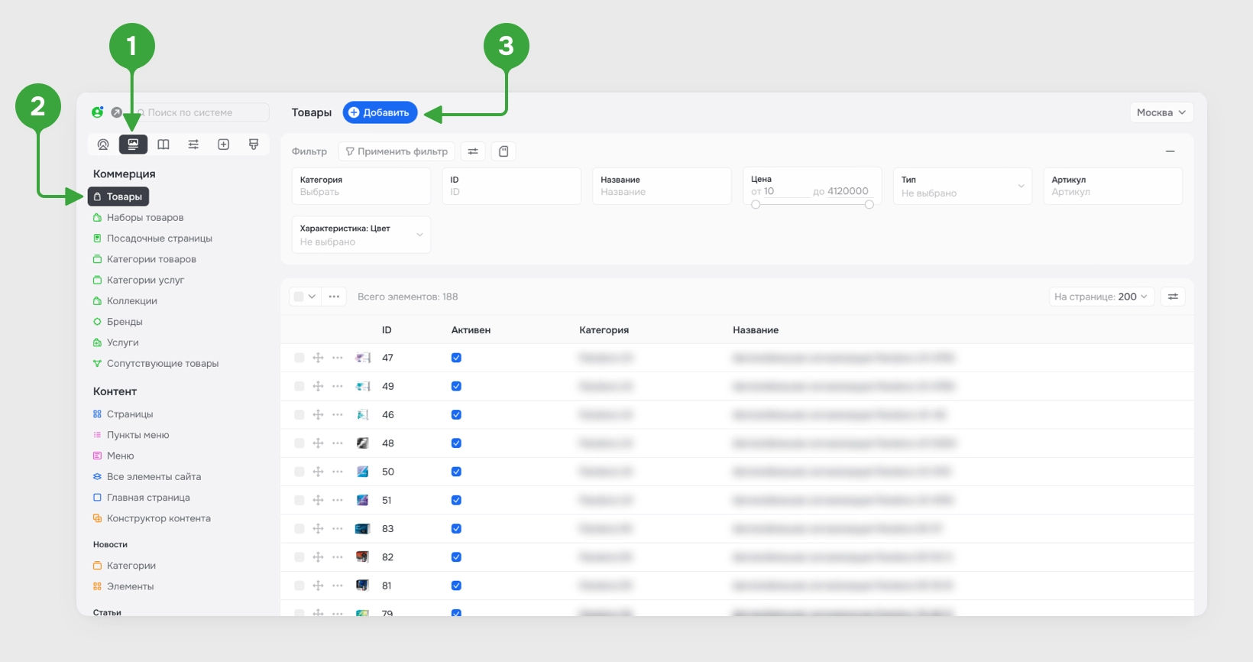Open the book-shaped section icon in sidebar

click(164, 144)
